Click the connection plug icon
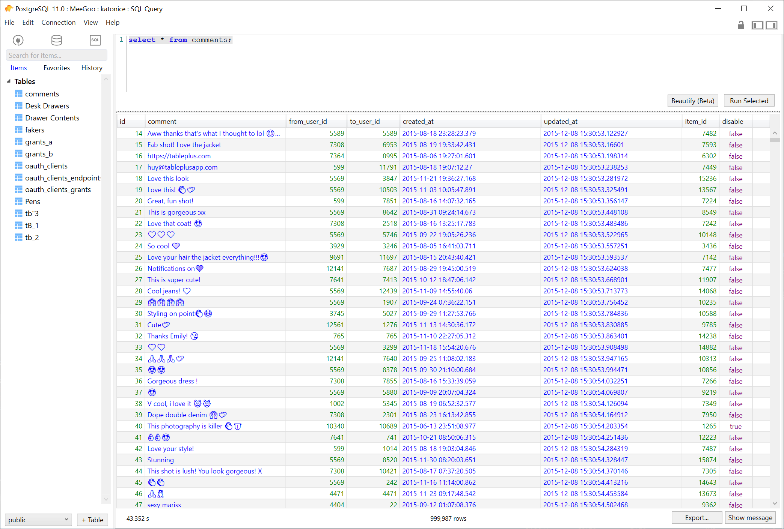The height and width of the screenshot is (529, 784). [18, 40]
